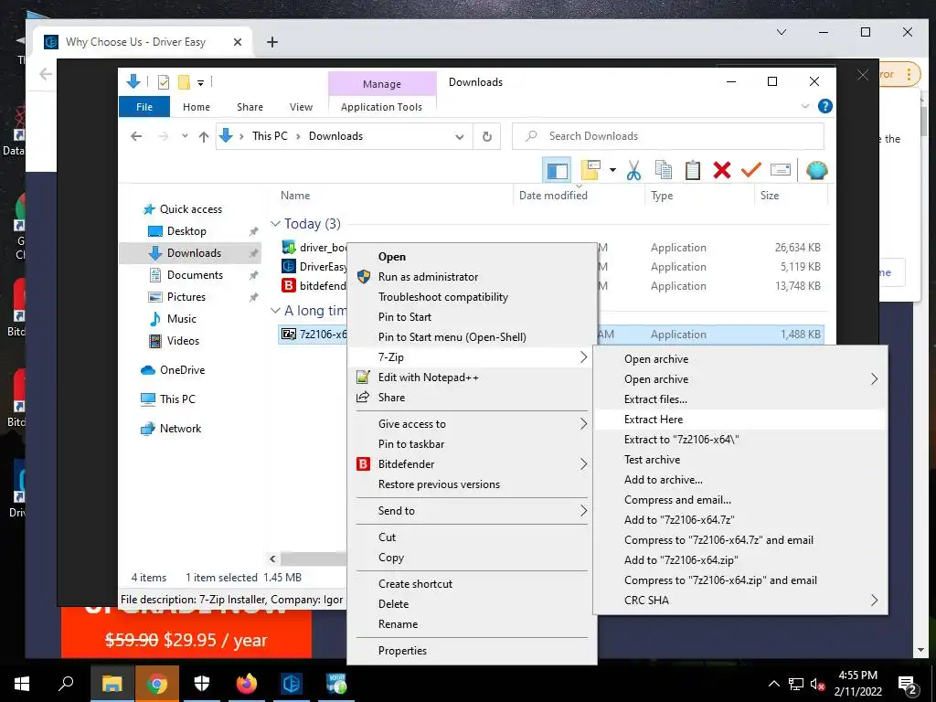Open Firefox from the taskbar
936x702 pixels.
point(247,684)
